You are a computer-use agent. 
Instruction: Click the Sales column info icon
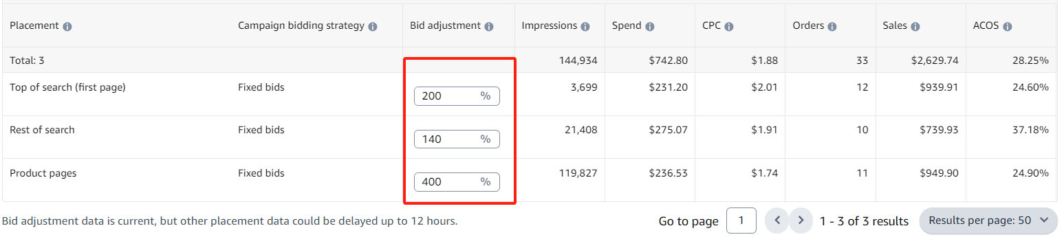(915, 27)
